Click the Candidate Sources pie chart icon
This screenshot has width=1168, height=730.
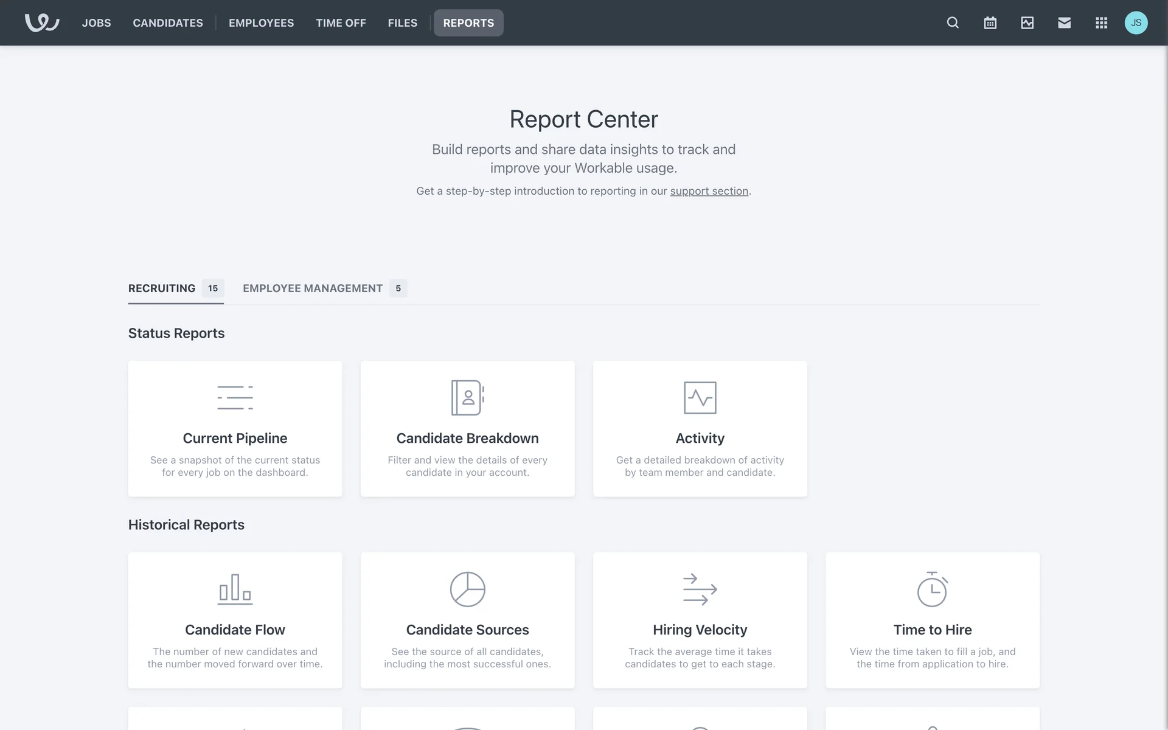click(x=467, y=589)
